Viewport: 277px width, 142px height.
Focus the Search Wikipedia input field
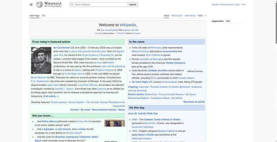[x=99, y=4]
